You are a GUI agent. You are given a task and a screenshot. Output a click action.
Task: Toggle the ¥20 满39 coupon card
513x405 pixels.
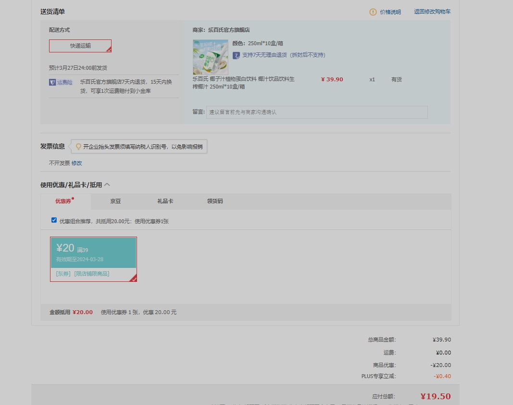(x=94, y=259)
